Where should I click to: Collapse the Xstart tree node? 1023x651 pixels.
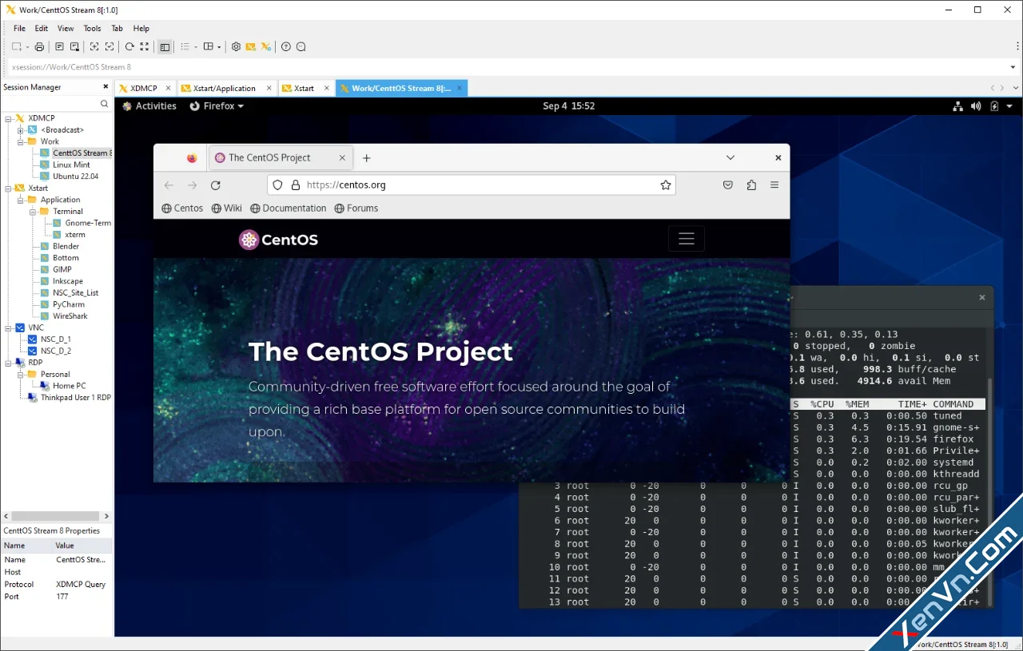coord(8,188)
